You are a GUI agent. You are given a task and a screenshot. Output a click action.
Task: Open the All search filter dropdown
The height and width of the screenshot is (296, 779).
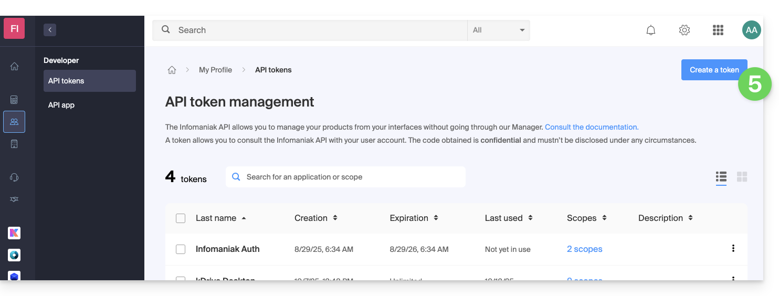click(498, 30)
